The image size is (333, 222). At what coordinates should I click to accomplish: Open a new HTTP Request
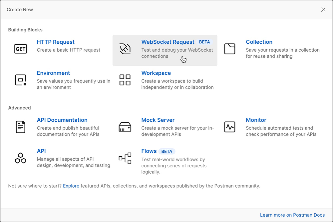pos(55,42)
